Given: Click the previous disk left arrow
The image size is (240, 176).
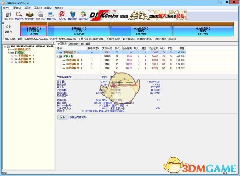Looking at the screenshot, I should (x=7, y=26).
